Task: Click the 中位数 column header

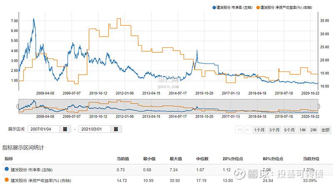Action: pos(202,159)
